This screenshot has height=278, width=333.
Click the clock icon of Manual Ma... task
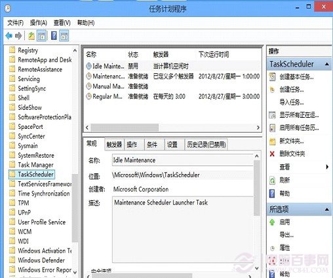[x=88, y=86]
